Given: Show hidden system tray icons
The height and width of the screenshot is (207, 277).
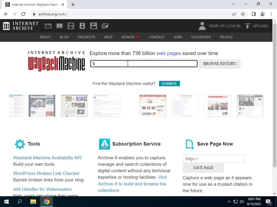Looking at the screenshot, I should coord(229,202).
